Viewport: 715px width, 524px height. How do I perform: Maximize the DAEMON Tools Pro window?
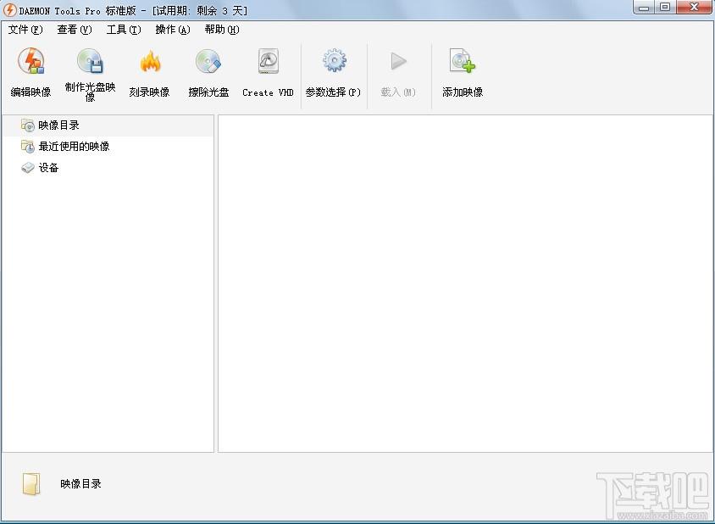click(665, 8)
